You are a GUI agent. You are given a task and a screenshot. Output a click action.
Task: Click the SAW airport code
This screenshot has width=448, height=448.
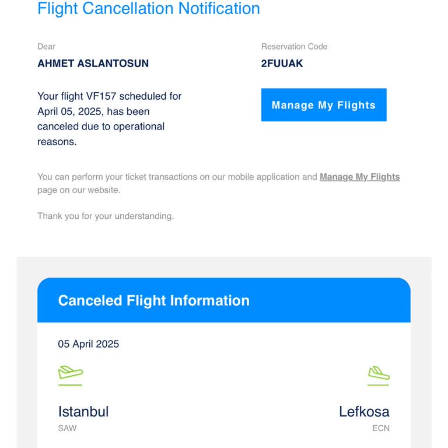click(x=67, y=428)
